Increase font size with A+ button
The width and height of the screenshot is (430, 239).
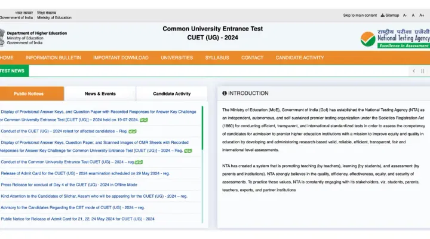422,16
